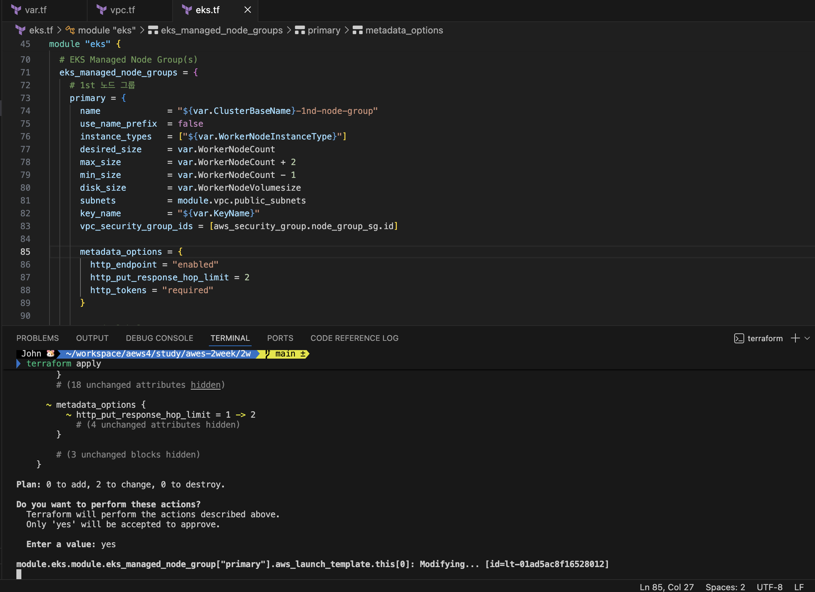The height and width of the screenshot is (592, 815).
Task: Open the OUTPUT panel tab
Action: tap(92, 338)
